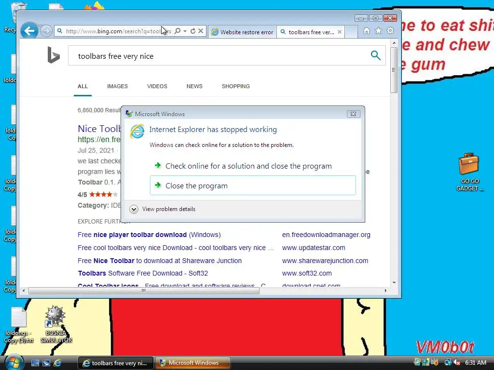Viewport: 494px width, 370px height.
Task: Activate Microsoft Windows taskbar button
Action: 192,363
